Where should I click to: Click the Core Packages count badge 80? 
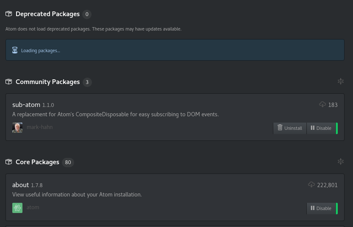pyautogui.click(x=68, y=163)
